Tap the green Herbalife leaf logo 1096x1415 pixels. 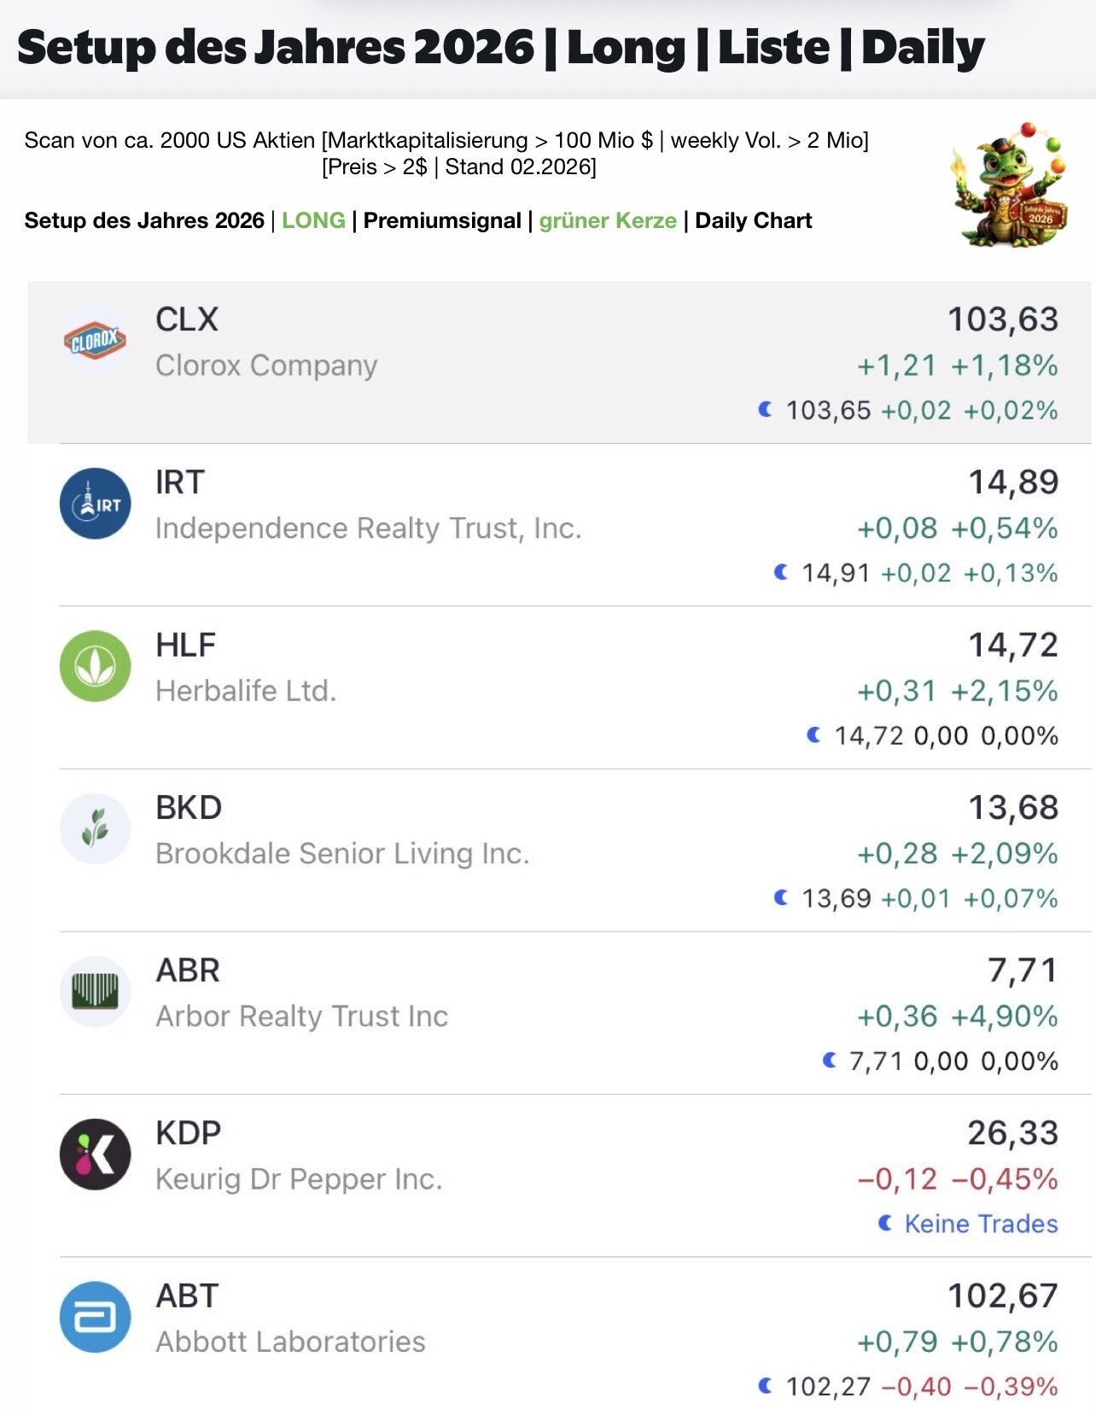pos(95,666)
